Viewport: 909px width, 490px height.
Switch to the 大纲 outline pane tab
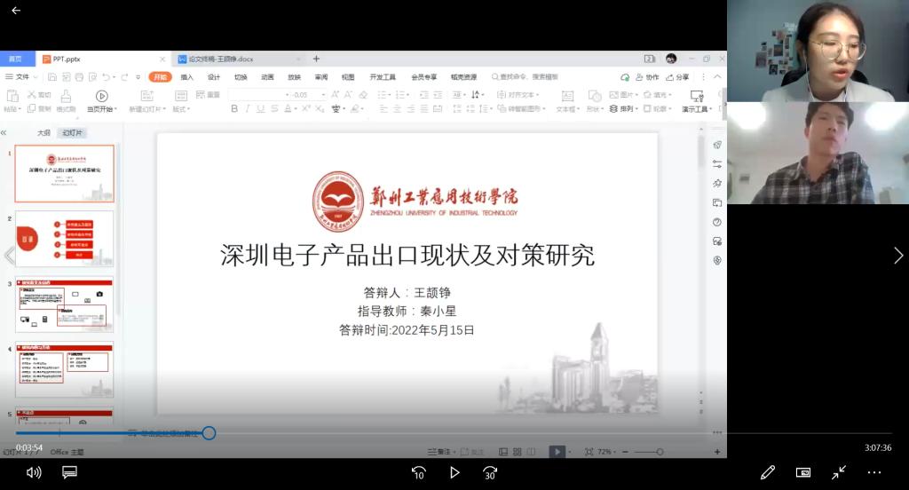43,132
